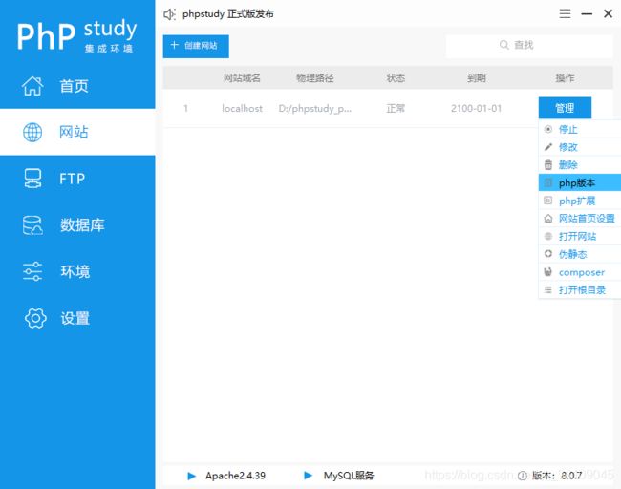Click the 正常 status cell
Screen dimensions: 621x489
(396, 109)
